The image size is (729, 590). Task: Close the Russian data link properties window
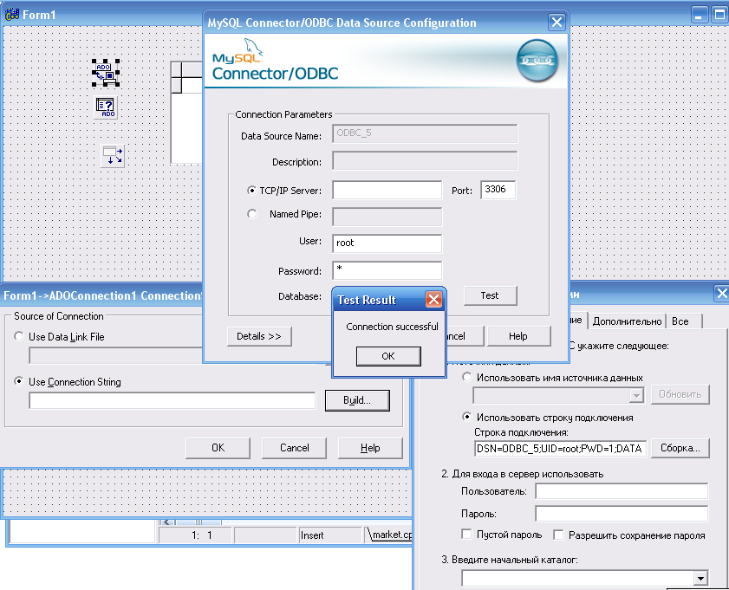(x=721, y=294)
